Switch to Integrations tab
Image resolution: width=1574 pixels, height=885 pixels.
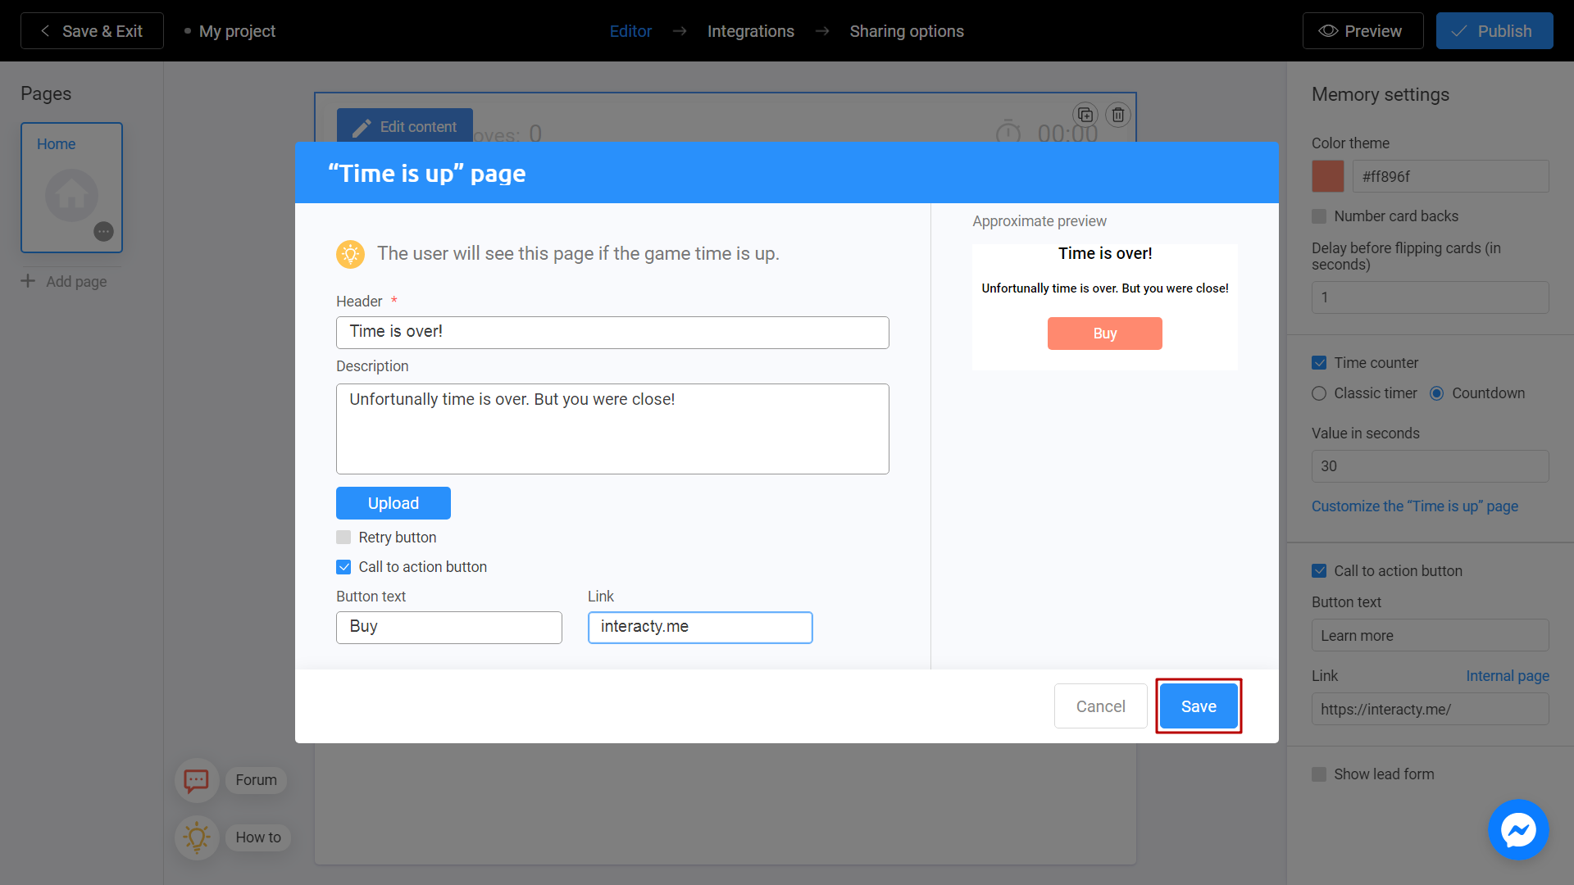point(750,30)
